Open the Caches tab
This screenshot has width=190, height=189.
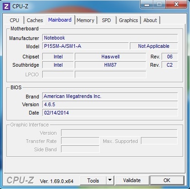click(x=35, y=20)
